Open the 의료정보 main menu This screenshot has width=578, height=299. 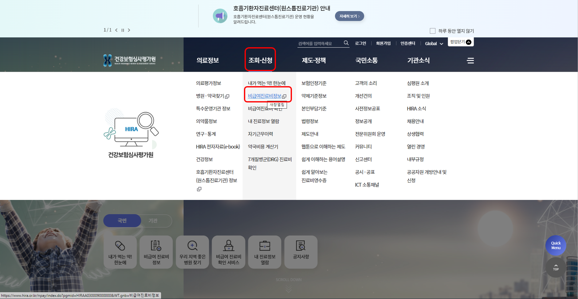pyautogui.click(x=208, y=60)
